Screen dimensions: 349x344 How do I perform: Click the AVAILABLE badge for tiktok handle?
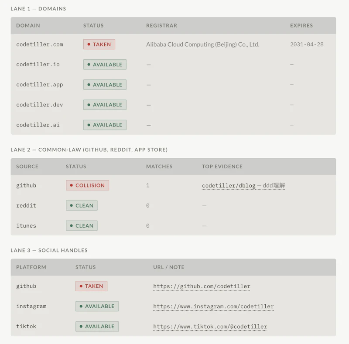97,327
